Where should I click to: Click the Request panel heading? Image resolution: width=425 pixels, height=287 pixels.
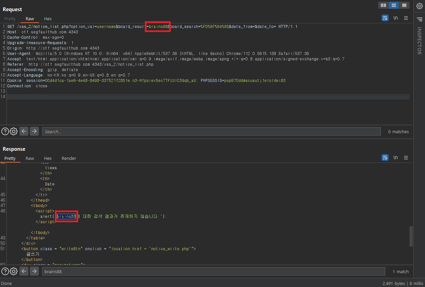(x=12, y=9)
